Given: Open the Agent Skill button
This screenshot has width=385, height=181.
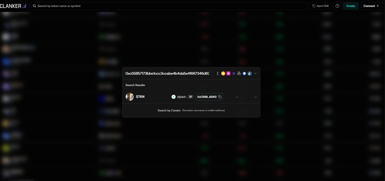Looking at the screenshot, I should (x=320, y=6).
